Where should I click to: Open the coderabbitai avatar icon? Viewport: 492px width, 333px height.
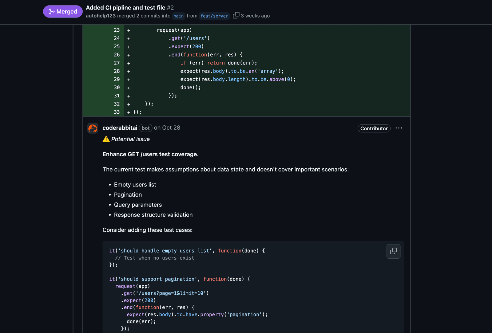[93, 128]
